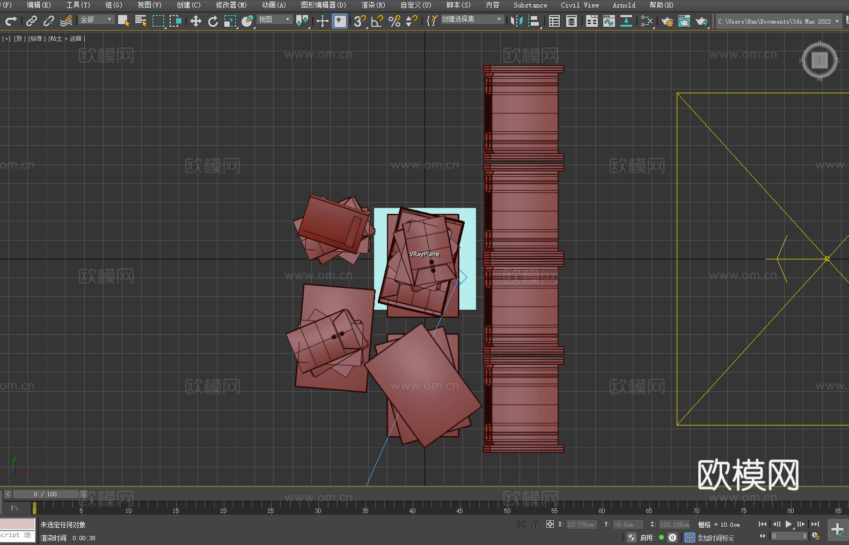Select the Select and Place tool

coord(247,21)
